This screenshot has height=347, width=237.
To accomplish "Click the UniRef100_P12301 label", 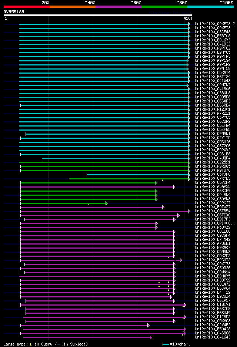I will pyautogui.click(x=213, y=110).
